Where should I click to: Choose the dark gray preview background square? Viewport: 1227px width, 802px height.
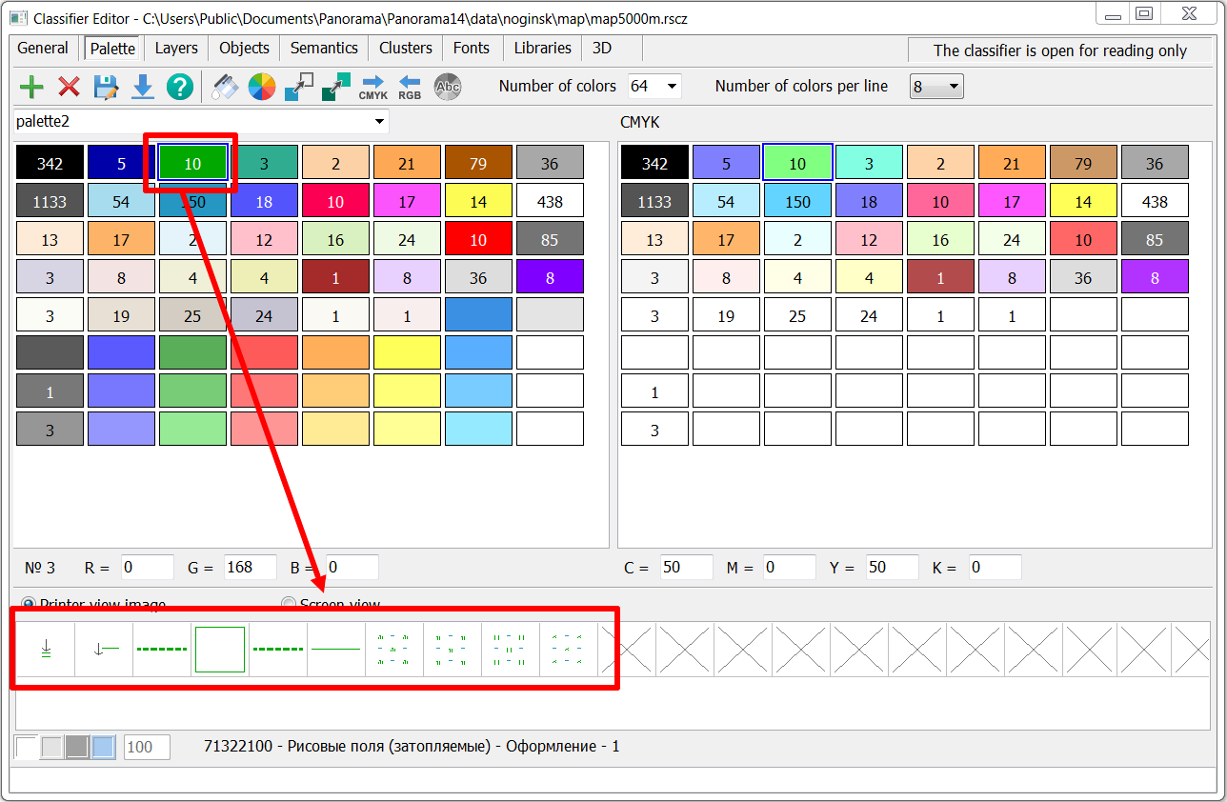[78, 747]
